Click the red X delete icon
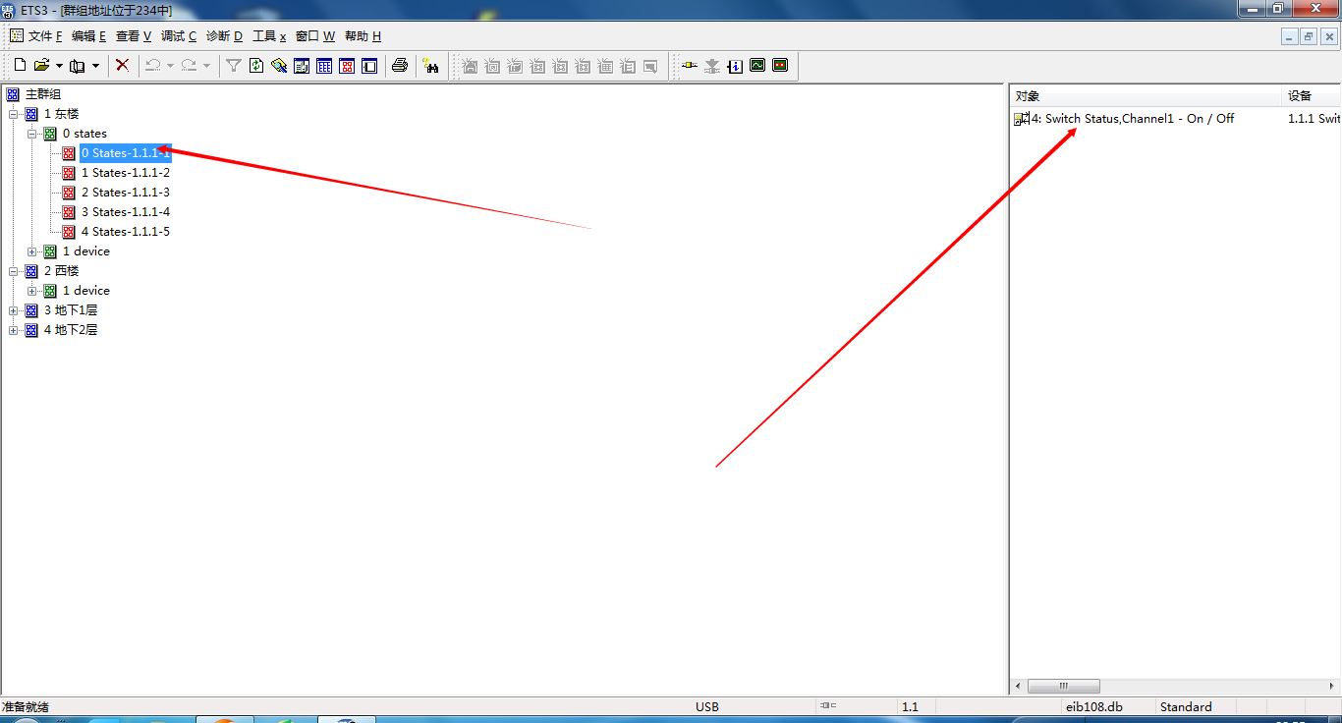The image size is (1342, 723). pos(122,66)
